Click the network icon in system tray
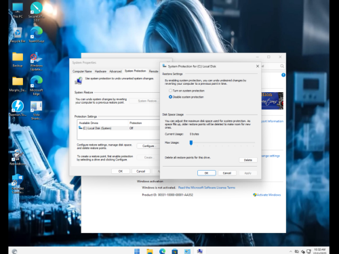 [x=308, y=251]
